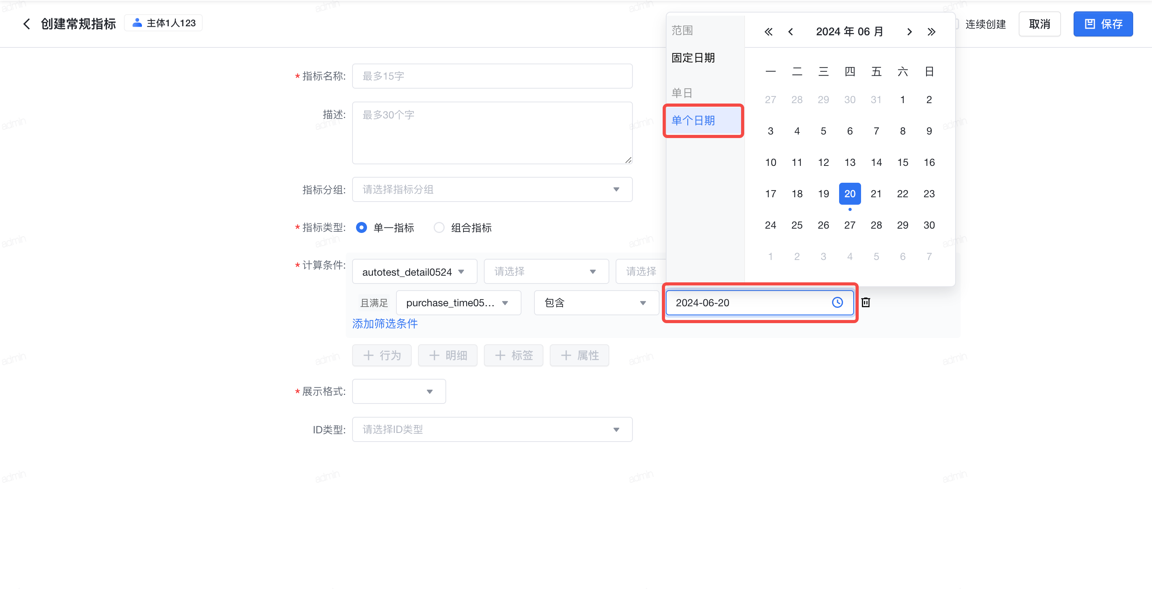Select the 单个日期 option
The image size is (1152, 589).
coord(703,121)
